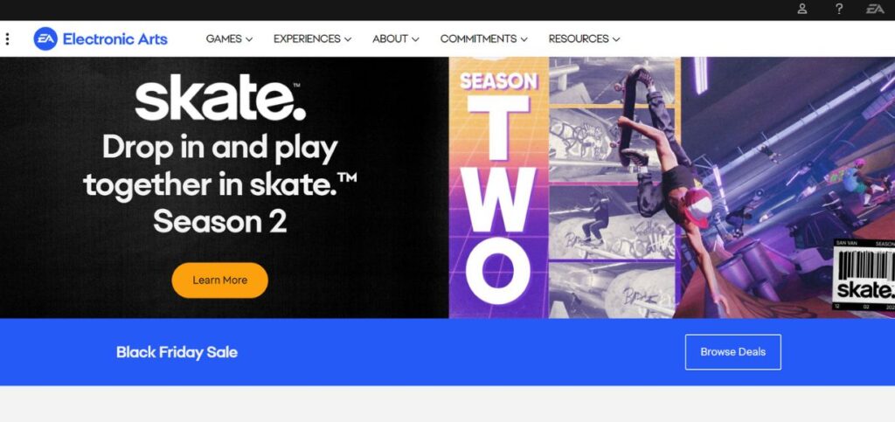Open the user account profile icon
The width and height of the screenshot is (895, 422).
tap(802, 9)
